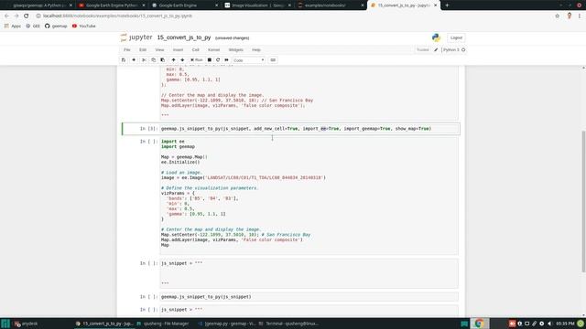586x329 pixels.
Task: Open the Chrome profile avatar
Action: pyautogui.click(x=570, y=16)
